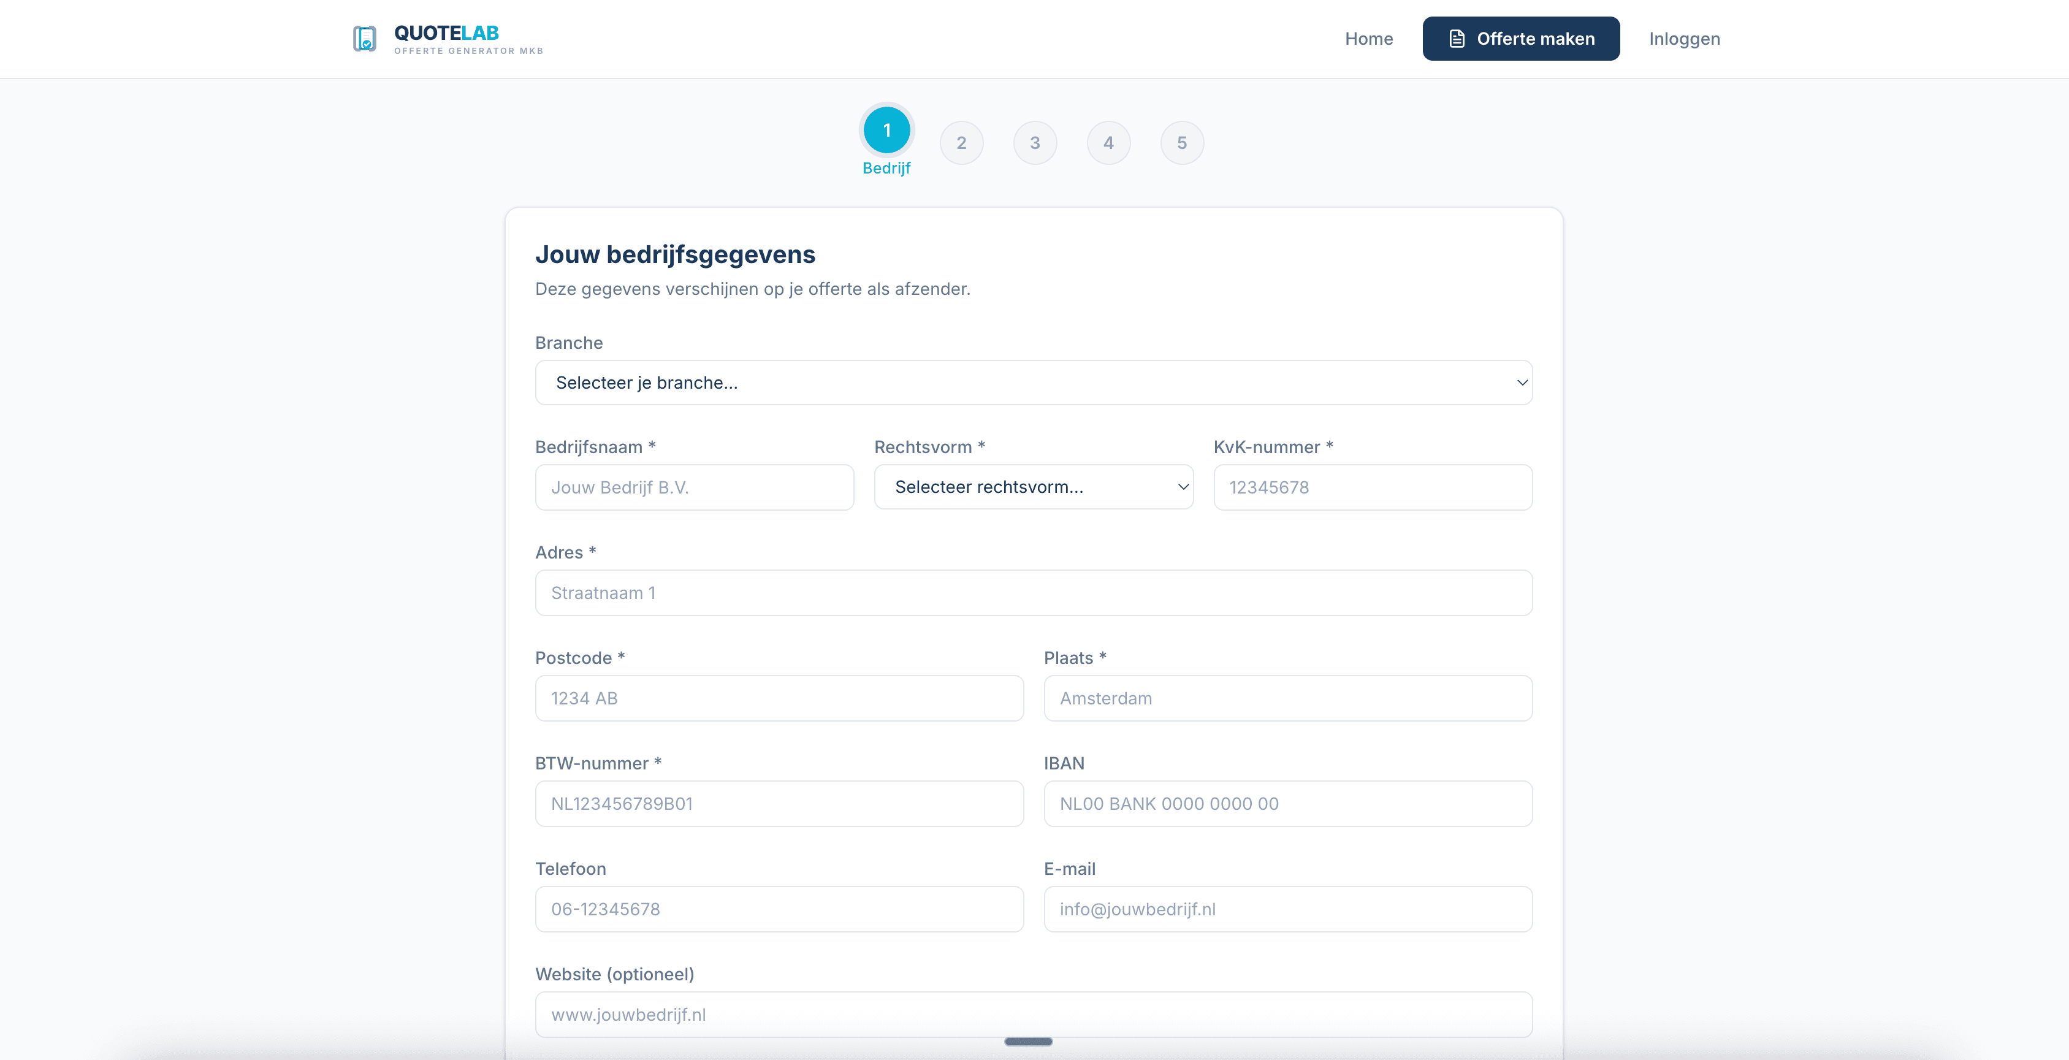This screenshot has height=1060, width=2069.
Task: Click step 5 circle in the wizard
Action: (1181, 142)
